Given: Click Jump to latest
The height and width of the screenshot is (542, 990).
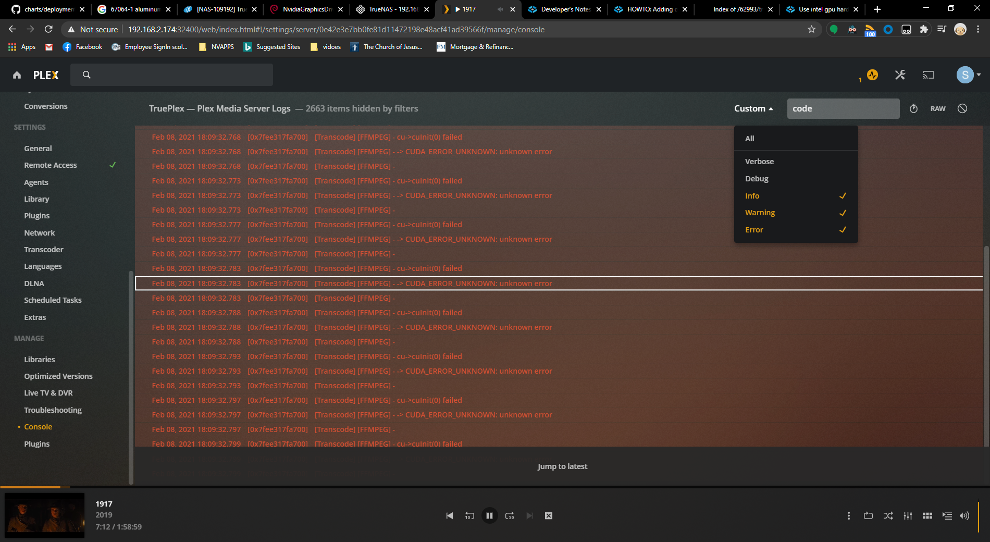Looking at the screenshot, I should [x=562, y=466].
